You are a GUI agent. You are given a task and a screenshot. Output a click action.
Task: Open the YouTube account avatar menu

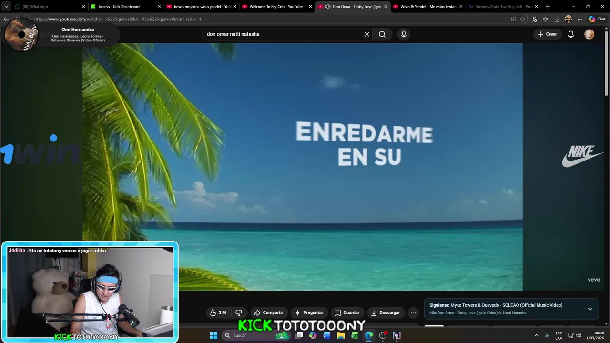590,34
